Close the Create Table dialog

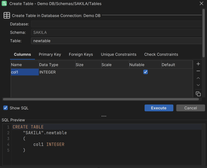point(201,4)
